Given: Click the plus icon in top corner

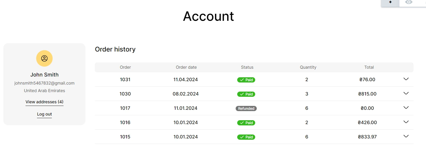Looking at the screenshot, I should [390, 2].
